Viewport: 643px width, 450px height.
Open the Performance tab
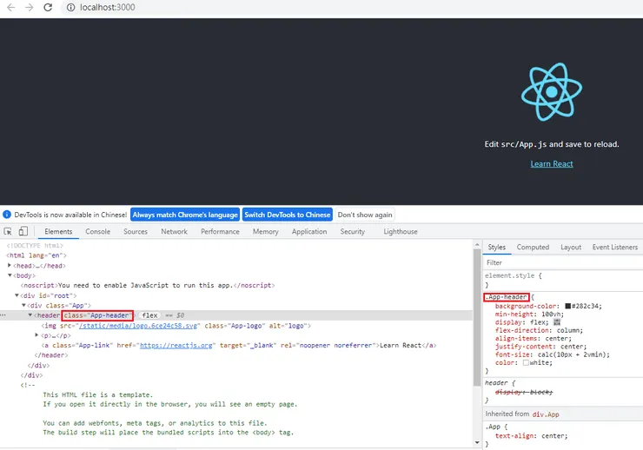point(220,232)
